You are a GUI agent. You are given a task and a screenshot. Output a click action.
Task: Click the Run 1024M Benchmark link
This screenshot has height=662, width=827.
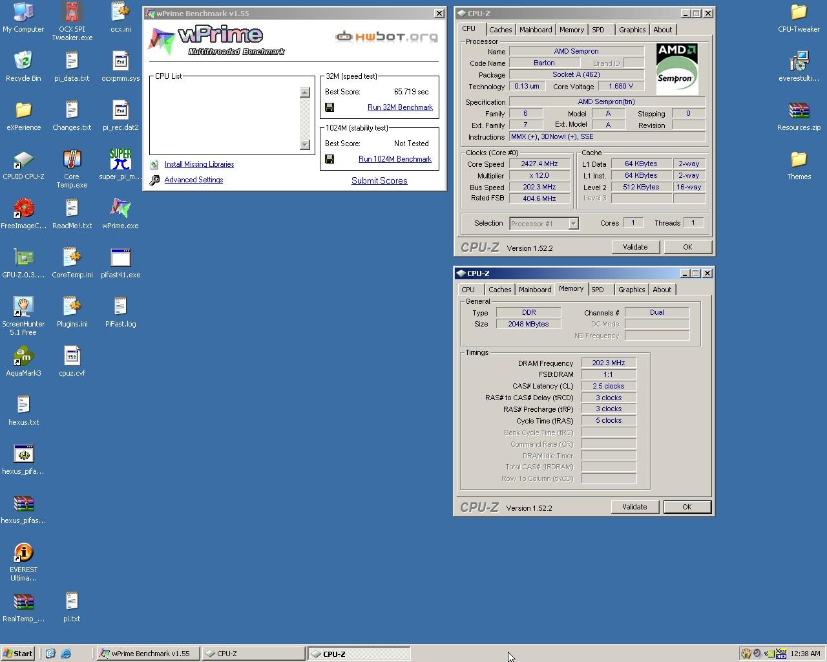point(395,159)
